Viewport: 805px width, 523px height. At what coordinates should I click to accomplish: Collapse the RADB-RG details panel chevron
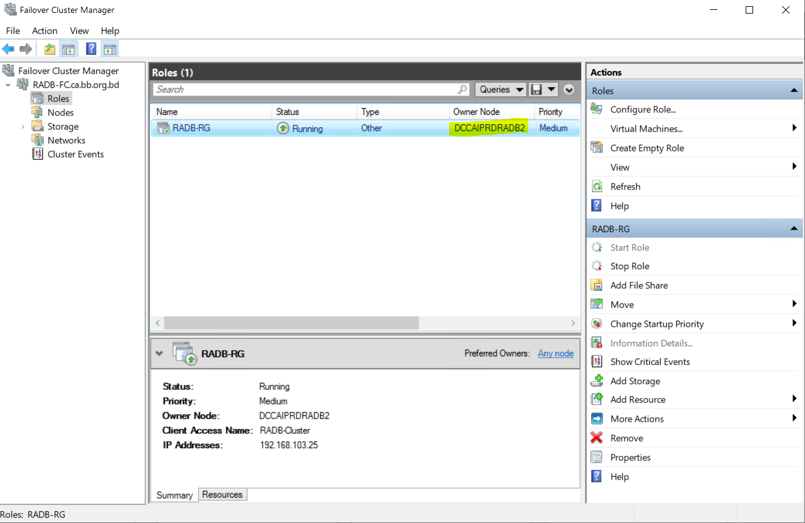pyautogui.click(x=159, y=354)
